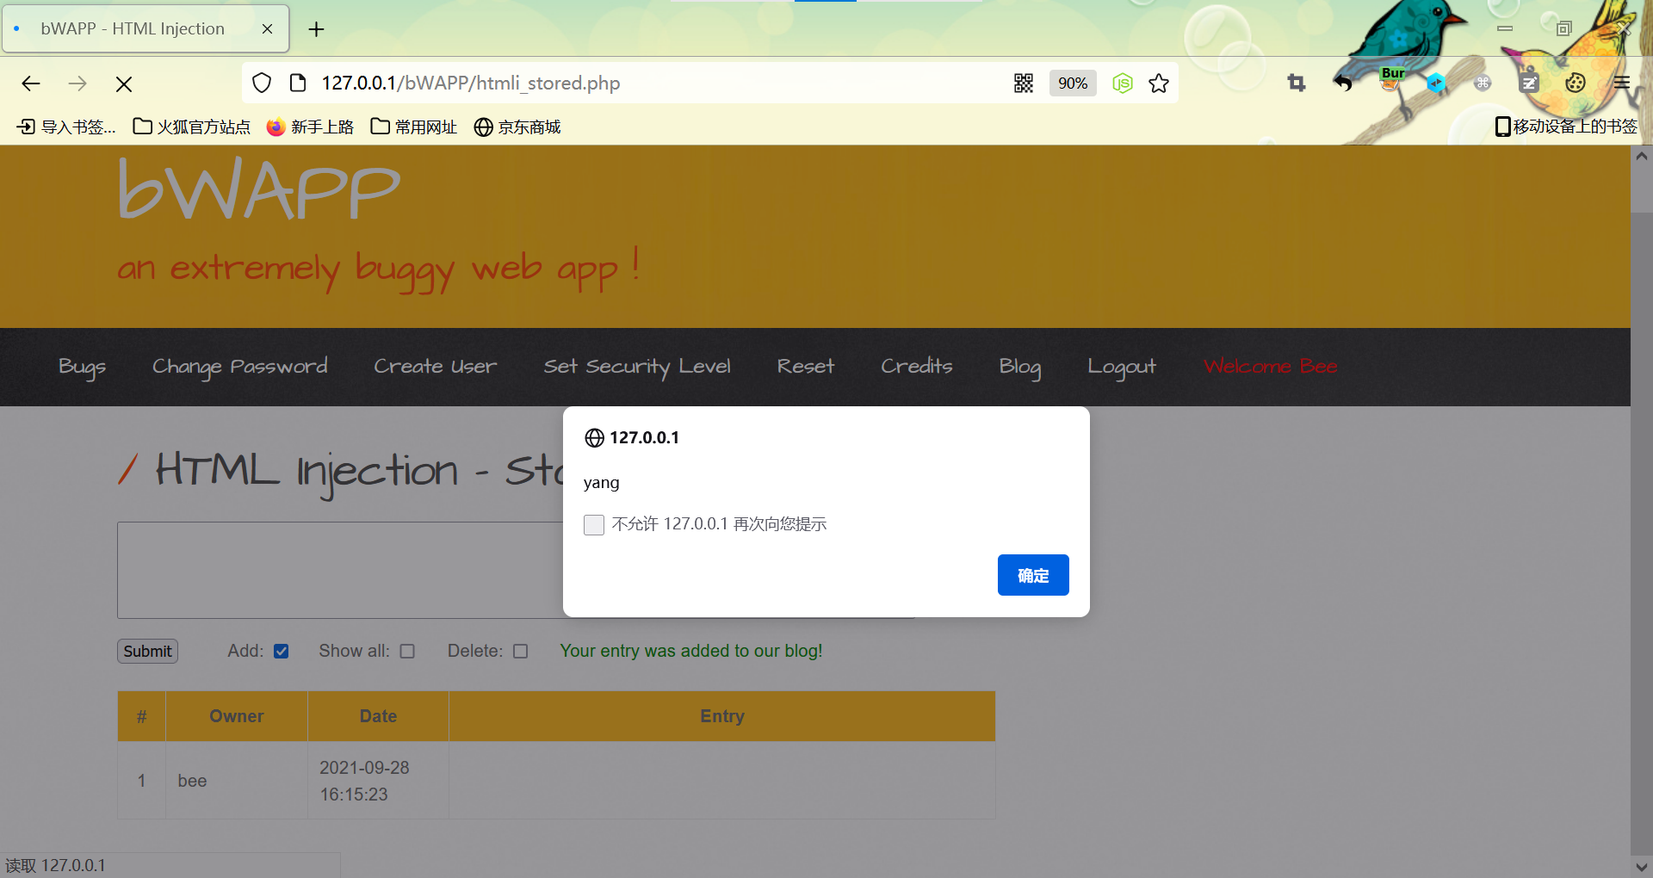Click the restore window button

click(x=1564, y=28)
